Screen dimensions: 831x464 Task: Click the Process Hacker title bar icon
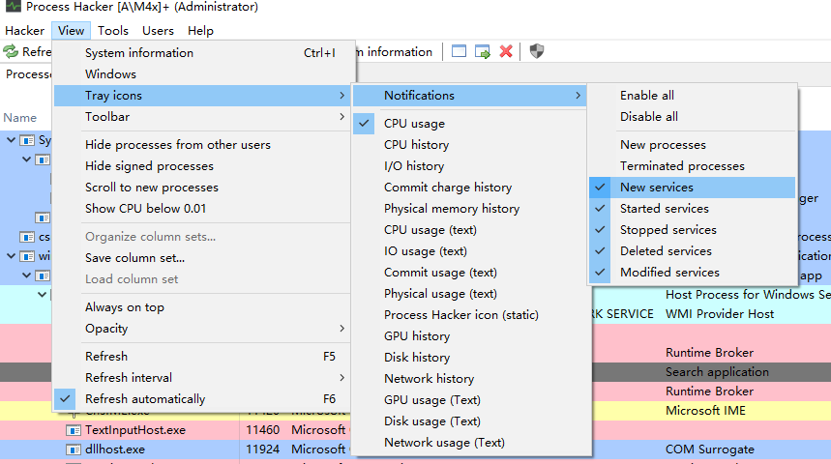pyautogui.click(x=13, y=7)
